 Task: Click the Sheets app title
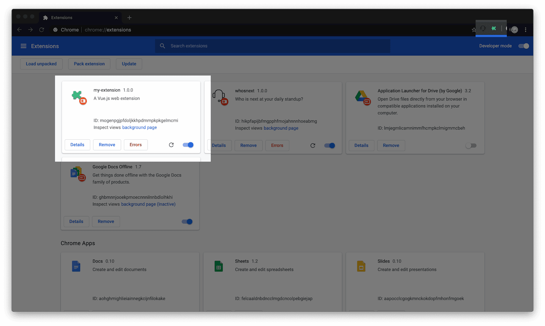[242, 261]
